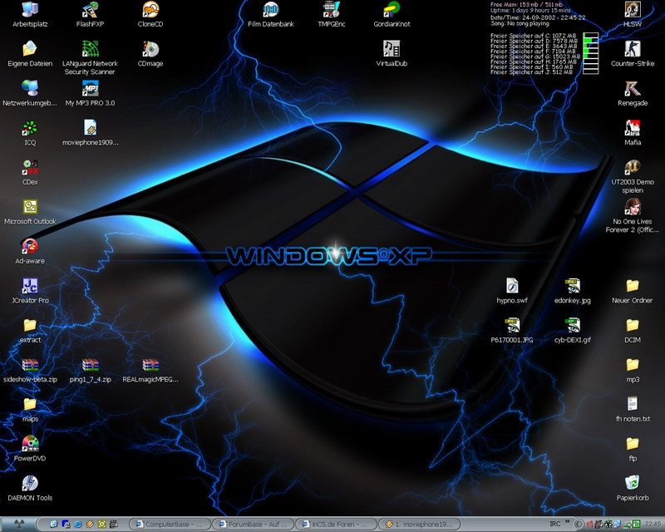The height and width of the screenshot is (532, 665).
Task: Select hypno.swf file
Action: pyautogui.click(x=512, y=291)
